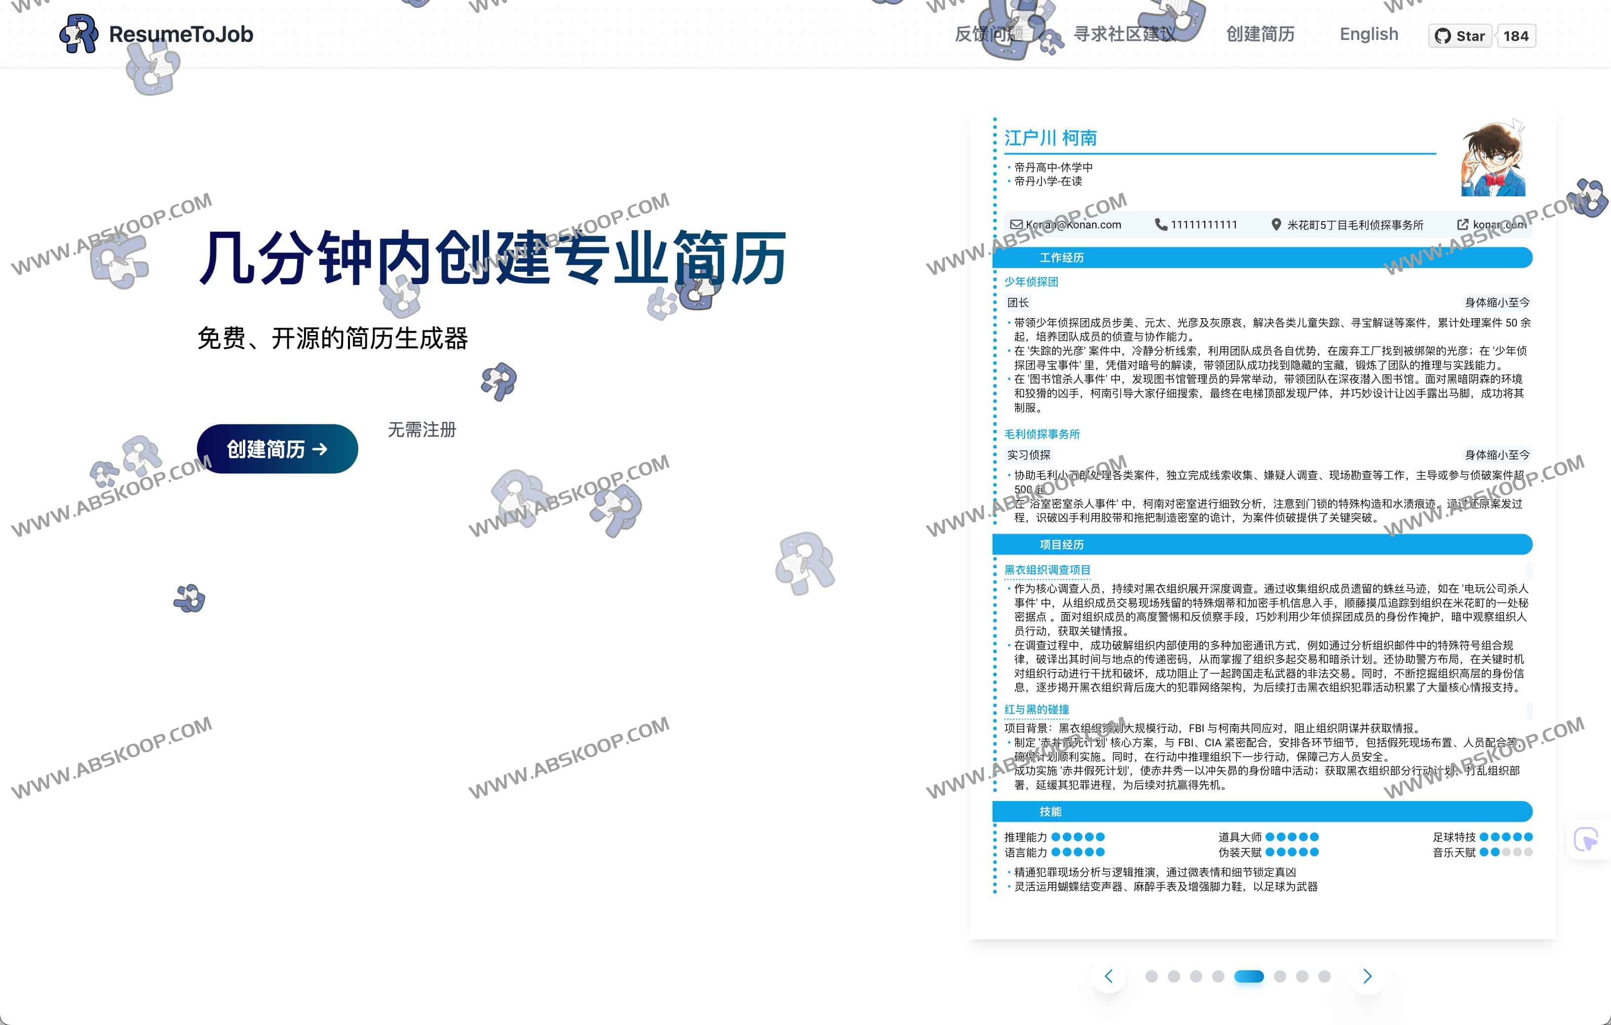The width and height of the screenshot is (1611, 1025).
Task: Select 创建简历 in the top navigation
Action: click(1261, 34)
